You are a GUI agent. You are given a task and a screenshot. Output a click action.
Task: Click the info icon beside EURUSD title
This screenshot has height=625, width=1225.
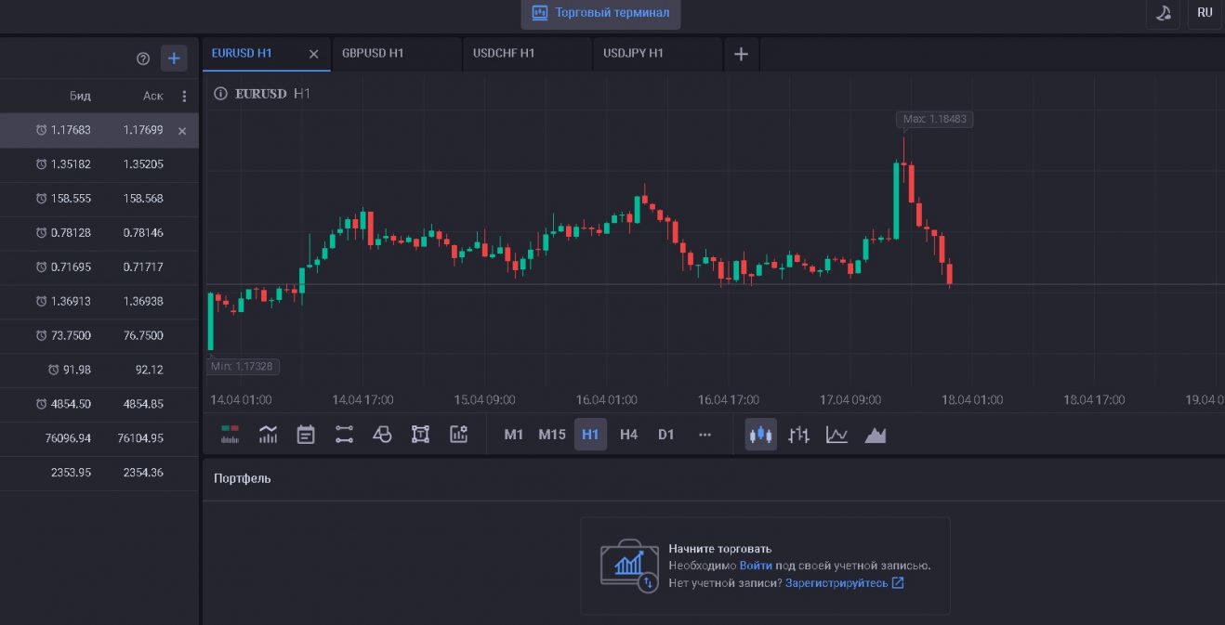point(220,94)
